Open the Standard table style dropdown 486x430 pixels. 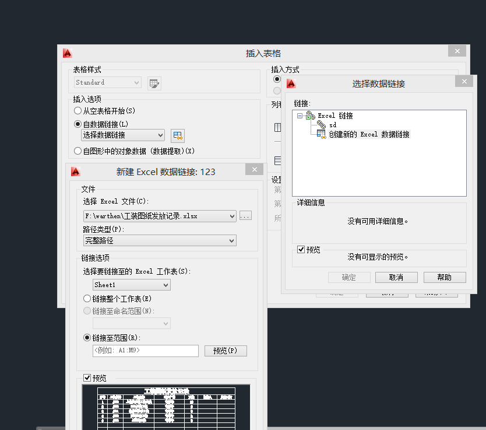pos(108,82)
